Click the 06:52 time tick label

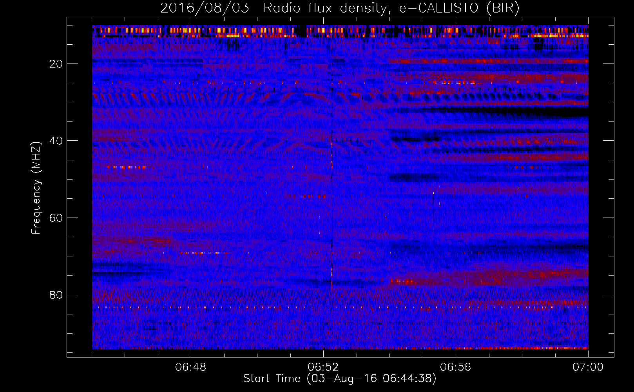coord(323,367)
